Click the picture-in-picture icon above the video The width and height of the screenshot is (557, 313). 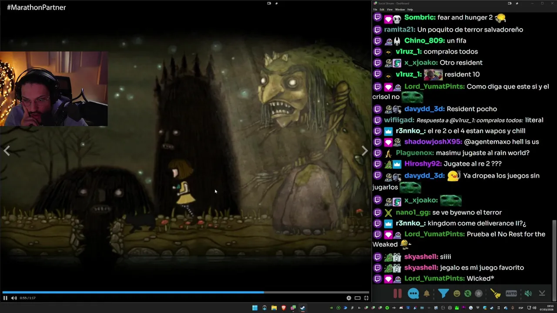269,3
